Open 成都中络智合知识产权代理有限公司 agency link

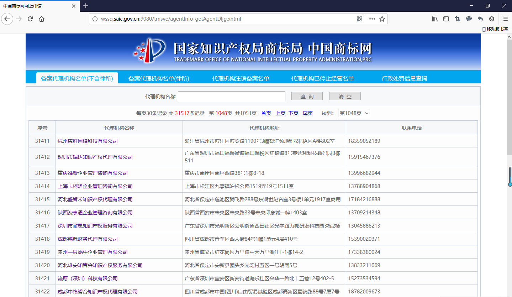point(97,292)
